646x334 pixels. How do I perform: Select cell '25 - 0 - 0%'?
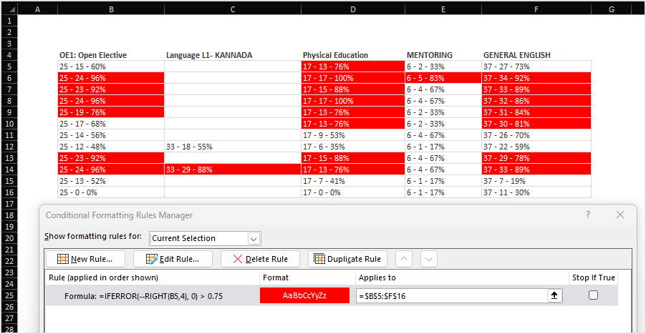tap(111, 192)
